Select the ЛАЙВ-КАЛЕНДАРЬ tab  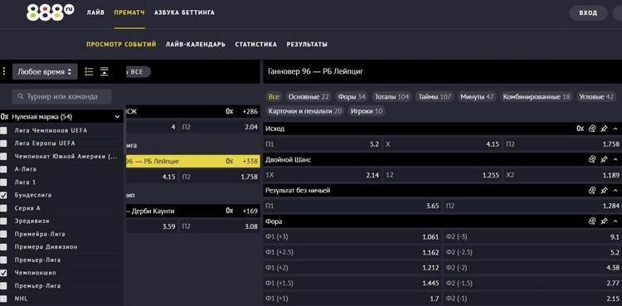click(x=196, y=45)
